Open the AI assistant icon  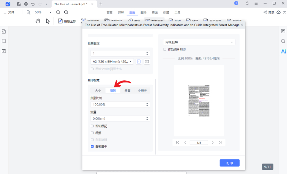[283, 51]
